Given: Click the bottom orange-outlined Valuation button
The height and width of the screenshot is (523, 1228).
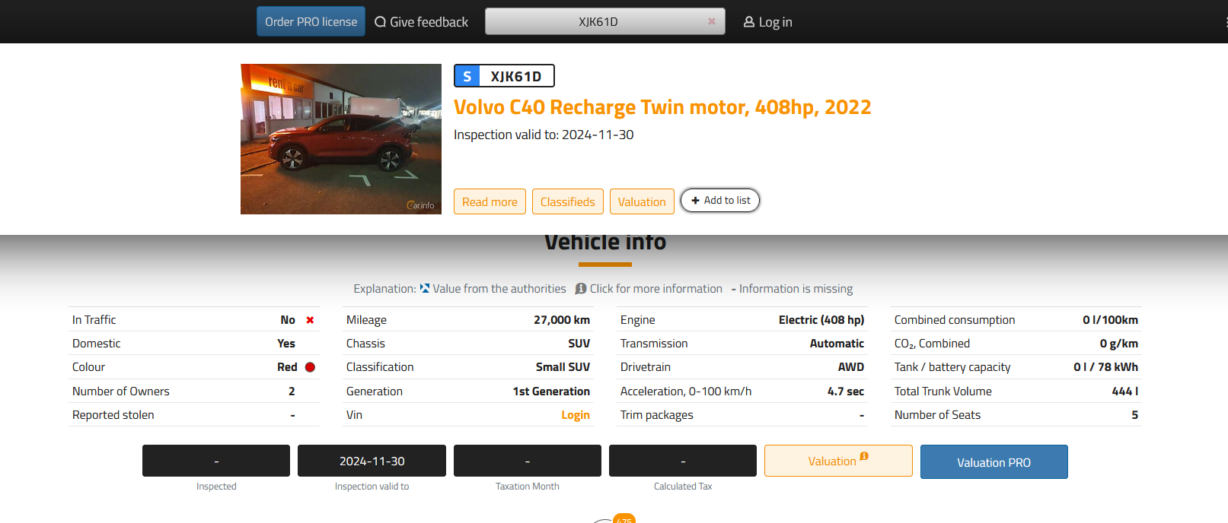Looking at the screenshot, I should pyautogui.click(x=838, y=461).
